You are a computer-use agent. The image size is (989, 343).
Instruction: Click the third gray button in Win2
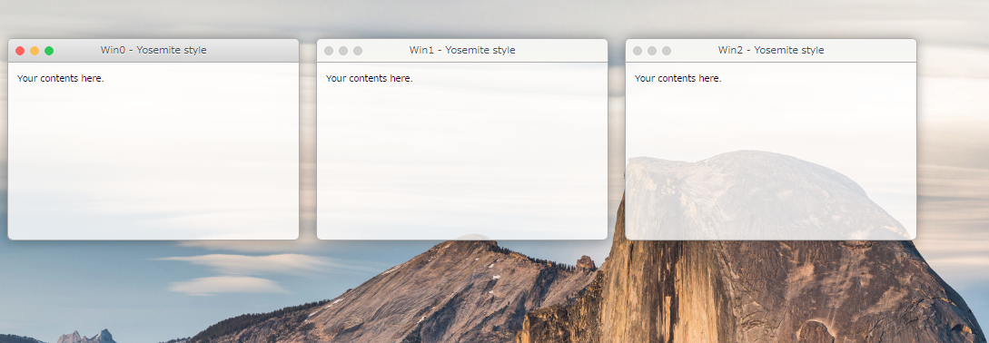[667, 51]
